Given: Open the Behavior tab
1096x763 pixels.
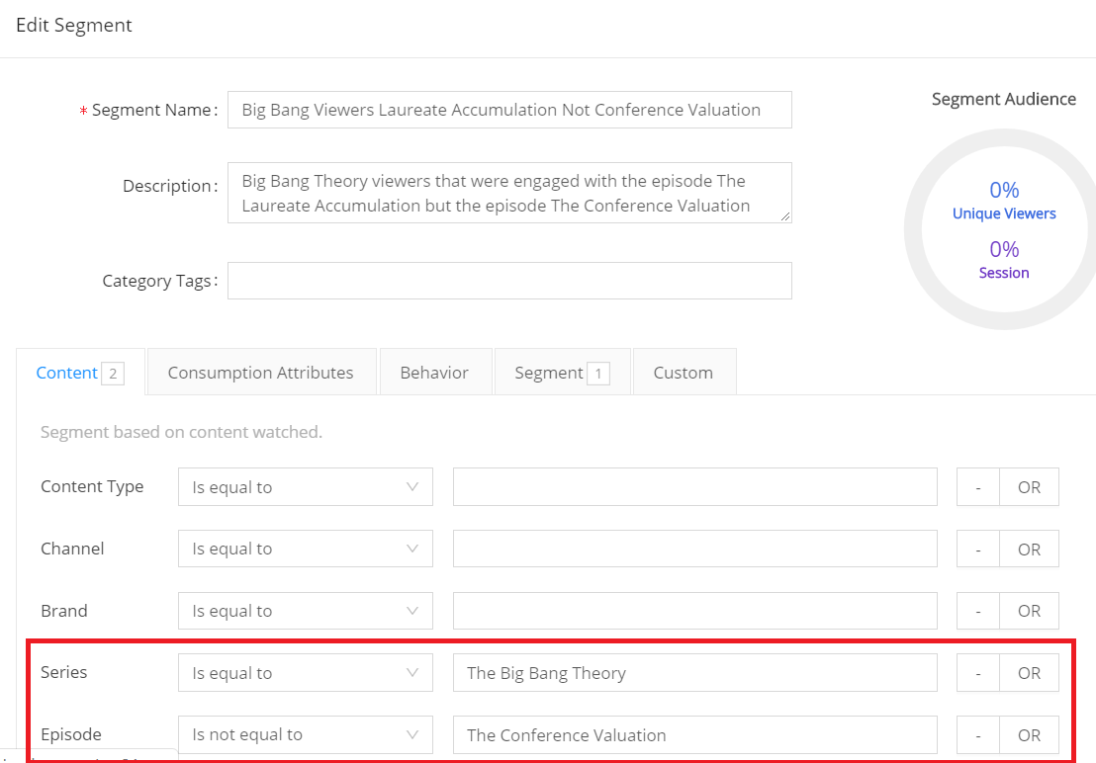Looking at the screenshot, I should click(435, 373).
